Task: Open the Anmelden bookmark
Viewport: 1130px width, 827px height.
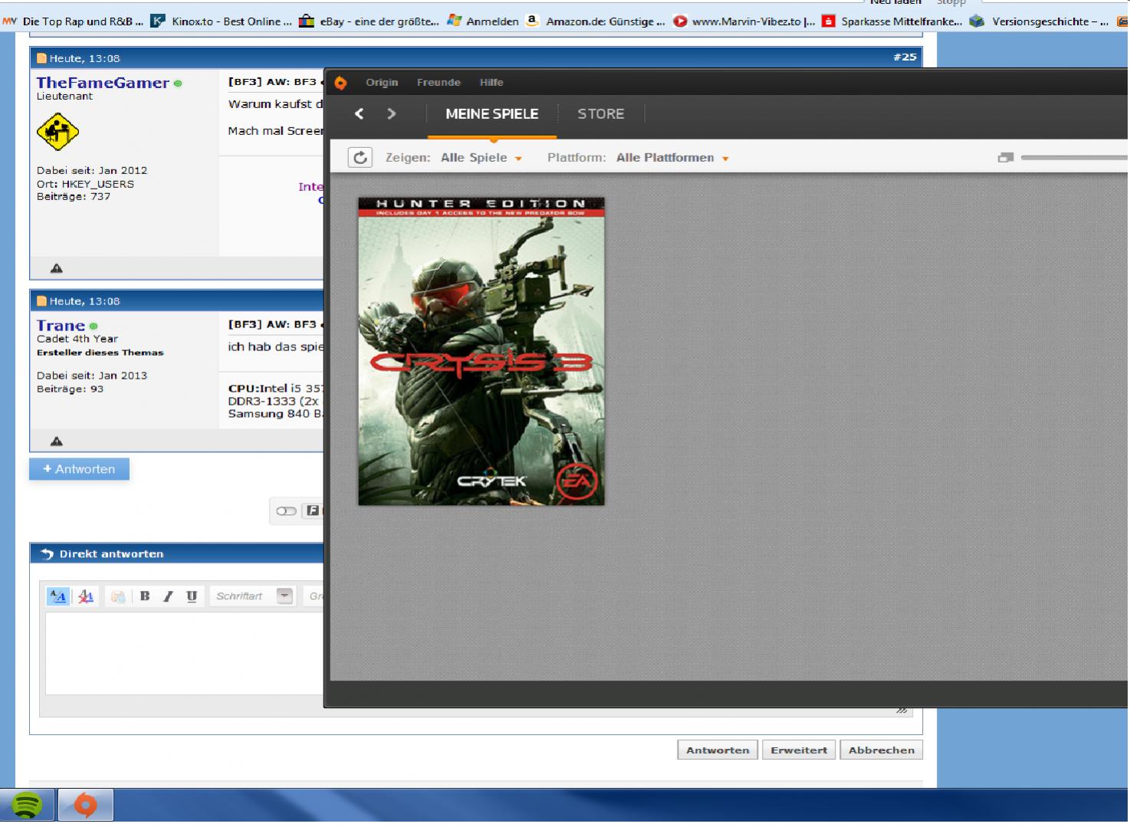Action: [483, 21]
